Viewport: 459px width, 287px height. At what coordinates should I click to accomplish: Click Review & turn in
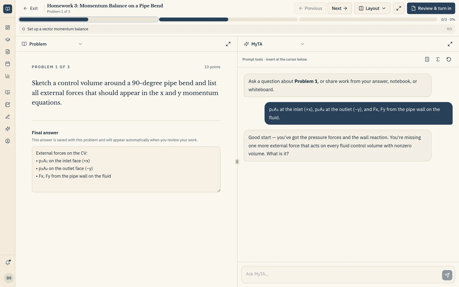431,8
